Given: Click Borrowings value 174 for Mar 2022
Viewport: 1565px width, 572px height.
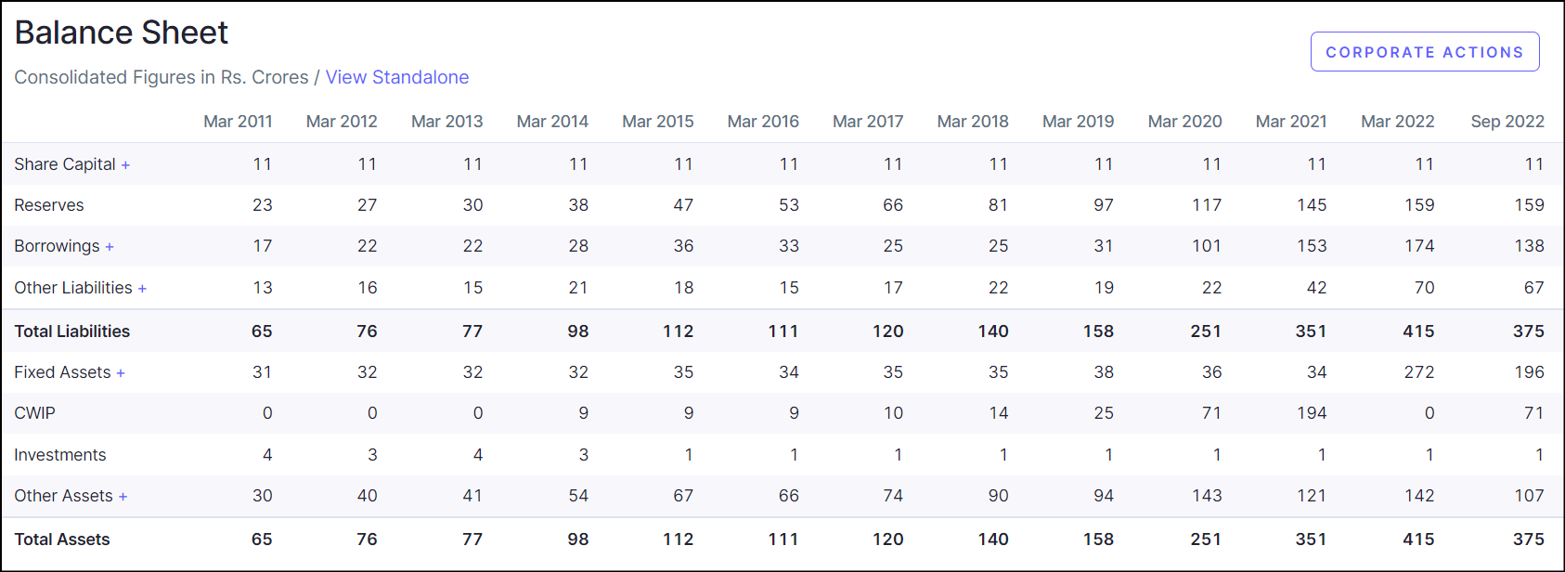Looking at the screenshot, I should [x=1418, y=246].
